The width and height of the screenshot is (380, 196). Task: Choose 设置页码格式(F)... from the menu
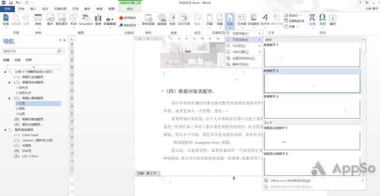[244, 58]
